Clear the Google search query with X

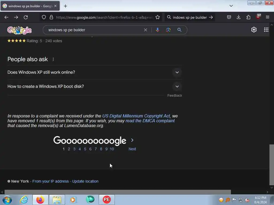(146, 30)
